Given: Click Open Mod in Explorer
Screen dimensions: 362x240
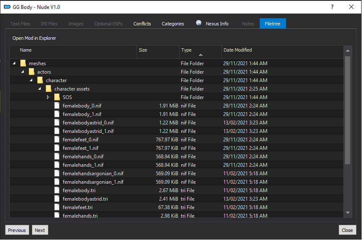Looking at the screenshot, I should coord(34,38).
